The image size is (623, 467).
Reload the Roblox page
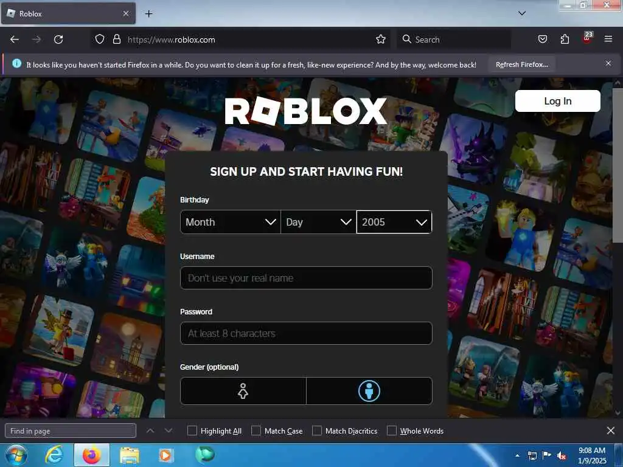[58, 40]
